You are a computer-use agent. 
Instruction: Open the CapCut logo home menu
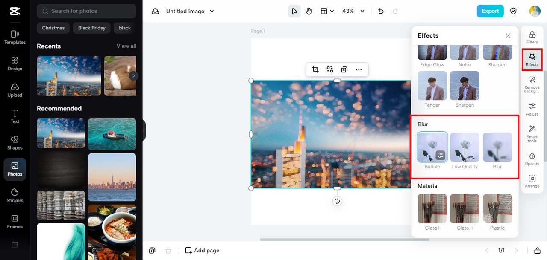[15, 12]
